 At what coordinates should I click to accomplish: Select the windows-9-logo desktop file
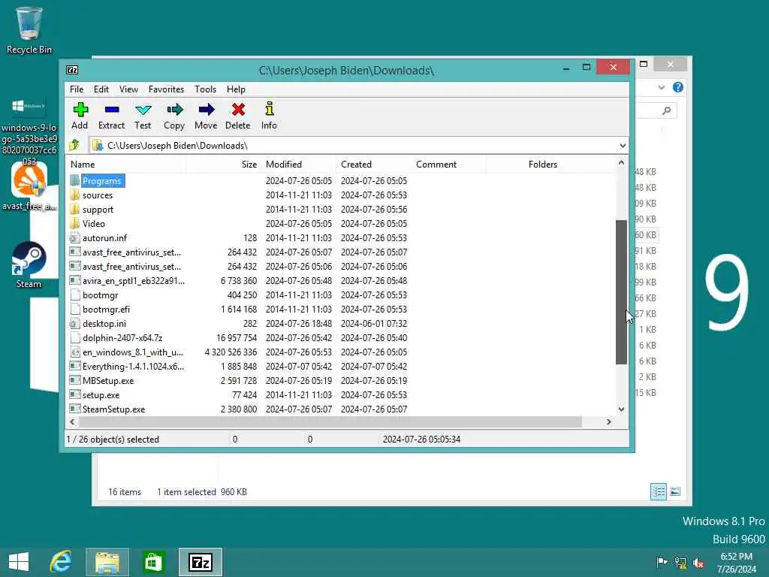[x=29, y=130]
